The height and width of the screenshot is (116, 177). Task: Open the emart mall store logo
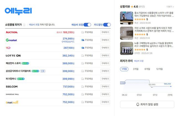tap(12, 102)
